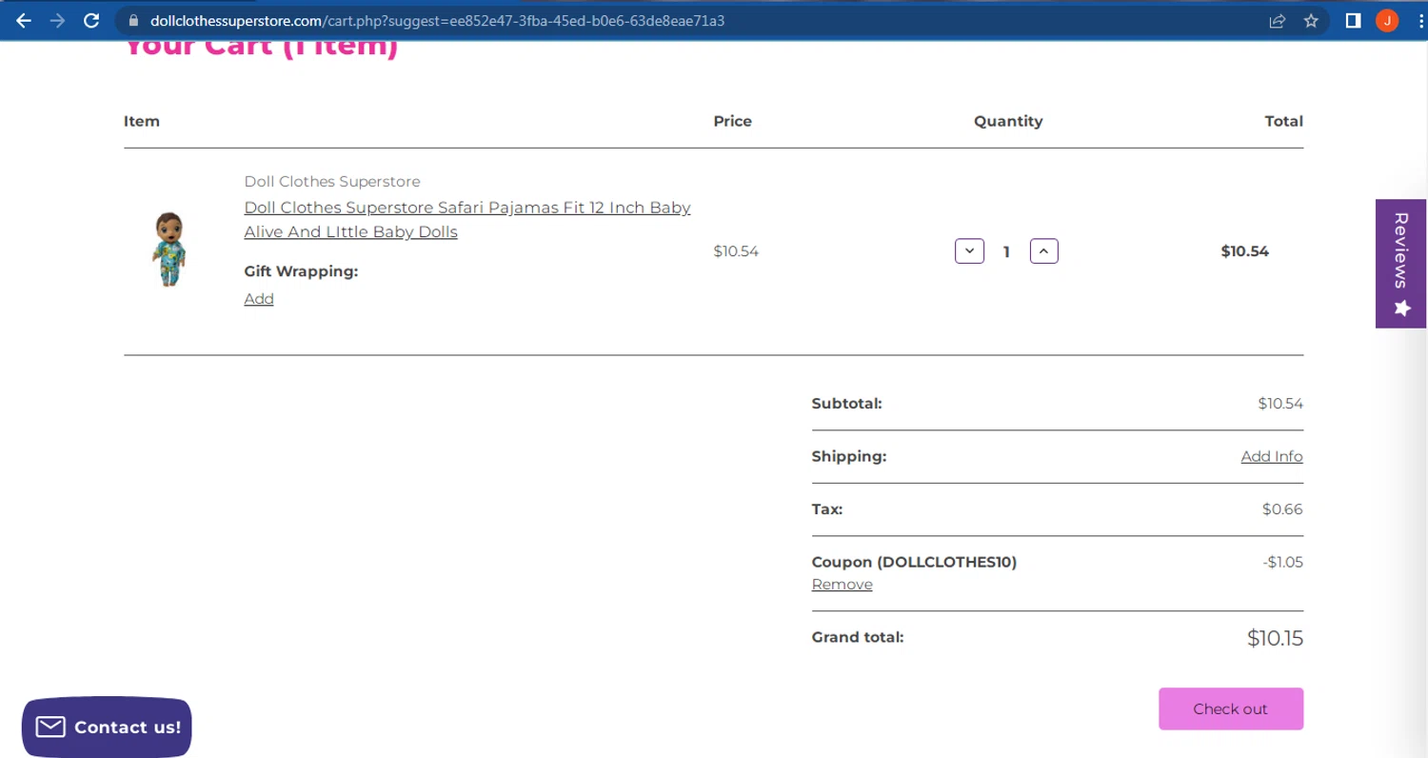Increase item quantity with up arrow
Screen dimensions: 1428x758
pyautogui.click(x=1043, y=251)
